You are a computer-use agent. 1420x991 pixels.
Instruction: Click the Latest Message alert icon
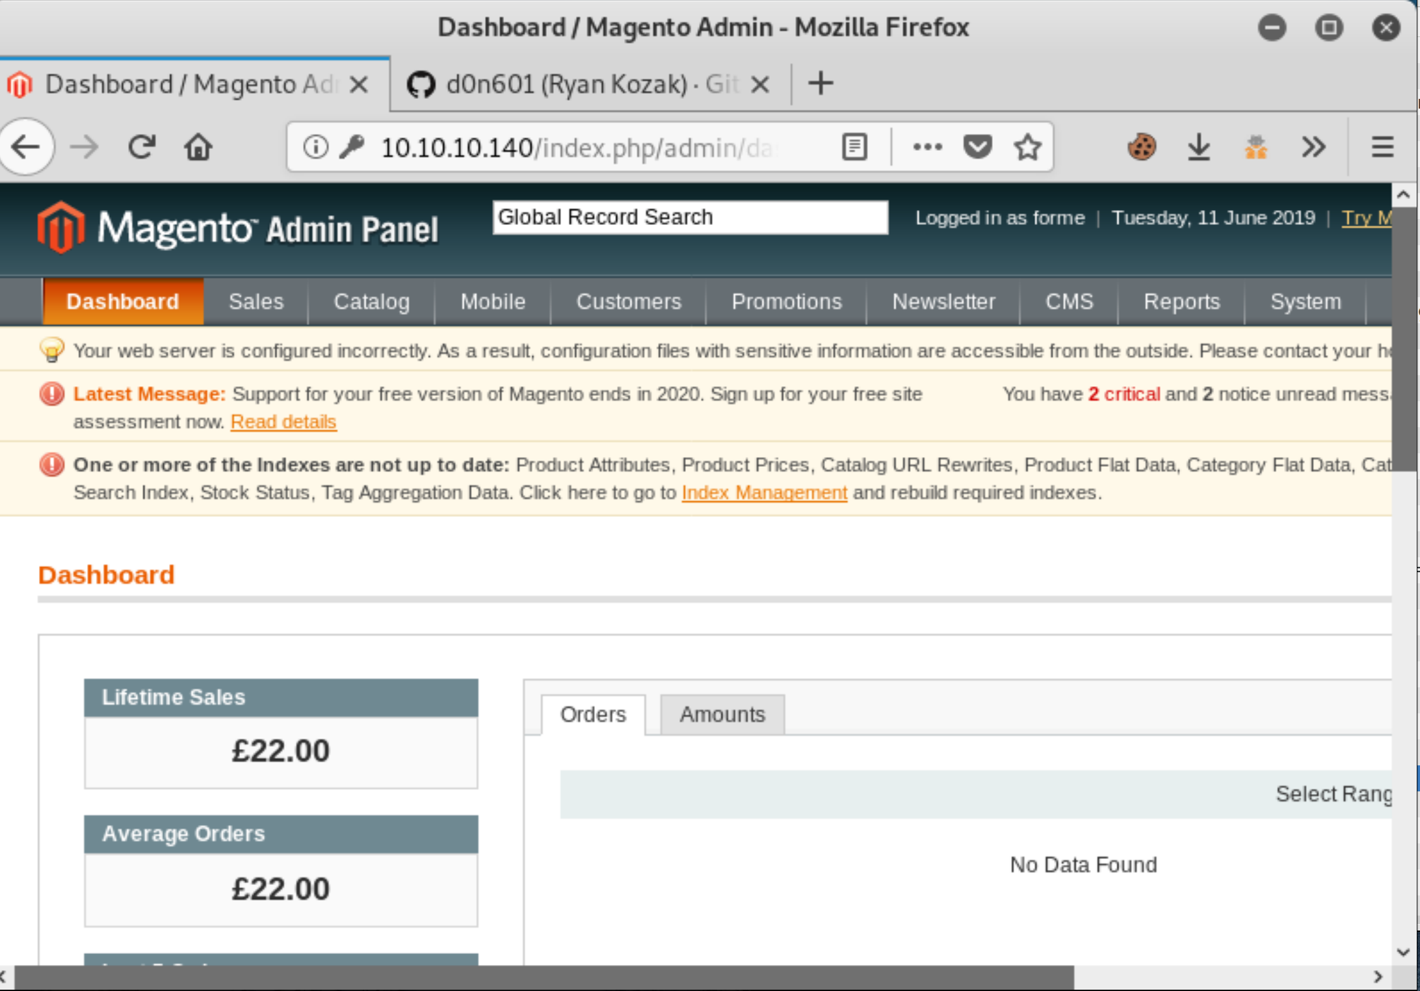click(x=52, y=394)
